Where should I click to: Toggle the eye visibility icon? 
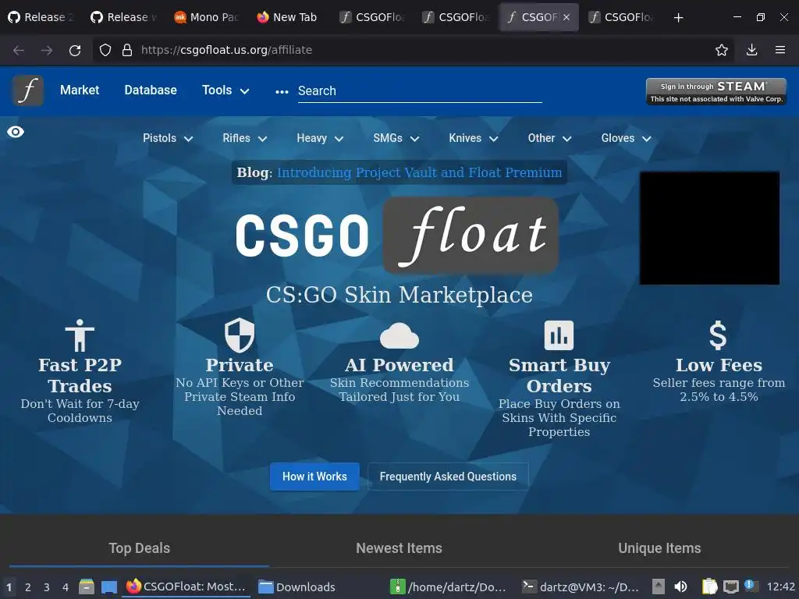(x=16, y=132)
